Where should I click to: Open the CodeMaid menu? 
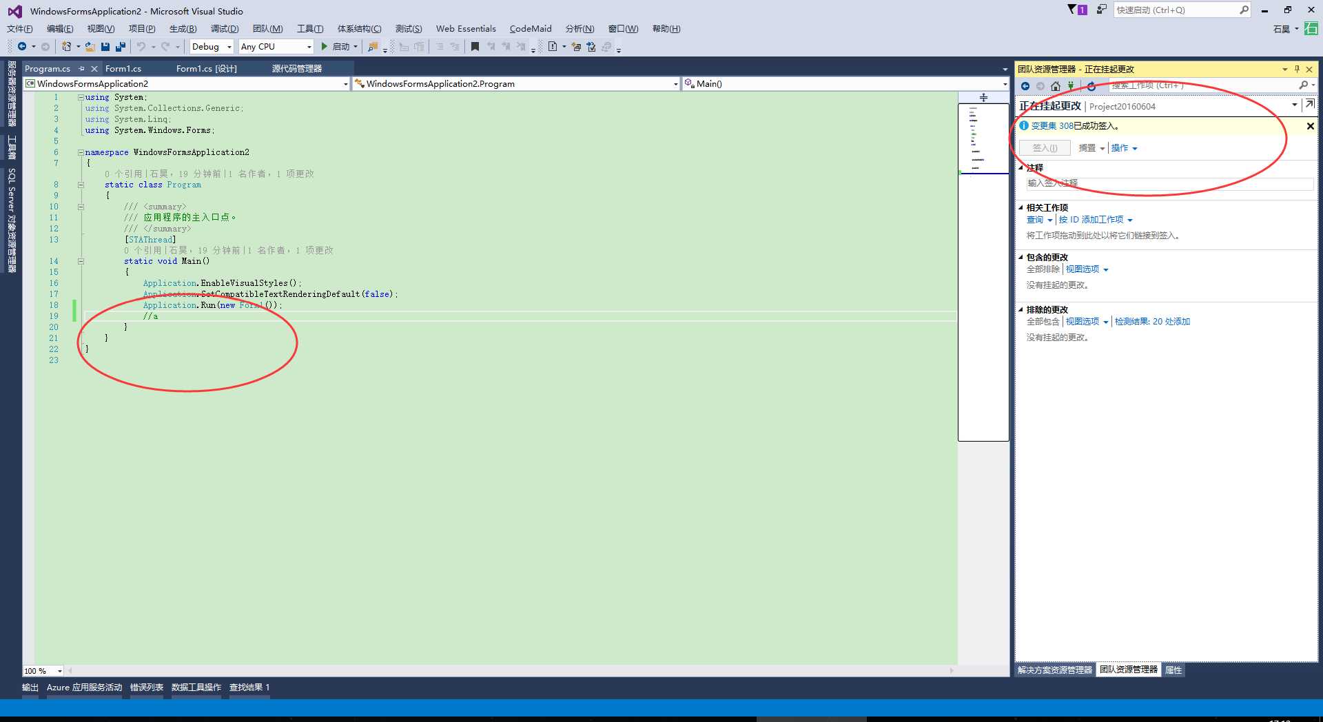pos(531,29)
